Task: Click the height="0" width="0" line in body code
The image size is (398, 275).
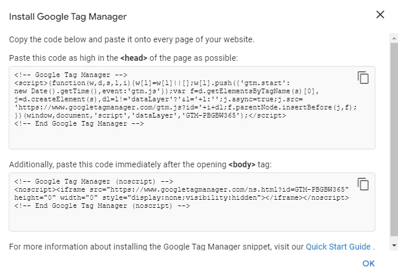Action: pyautogui.click(x=181, y=197)
